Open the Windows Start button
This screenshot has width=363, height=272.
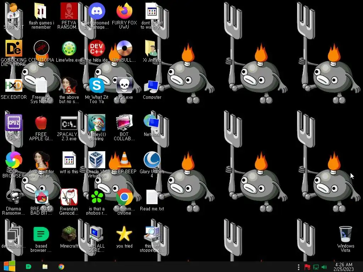(x=10, y=266)
